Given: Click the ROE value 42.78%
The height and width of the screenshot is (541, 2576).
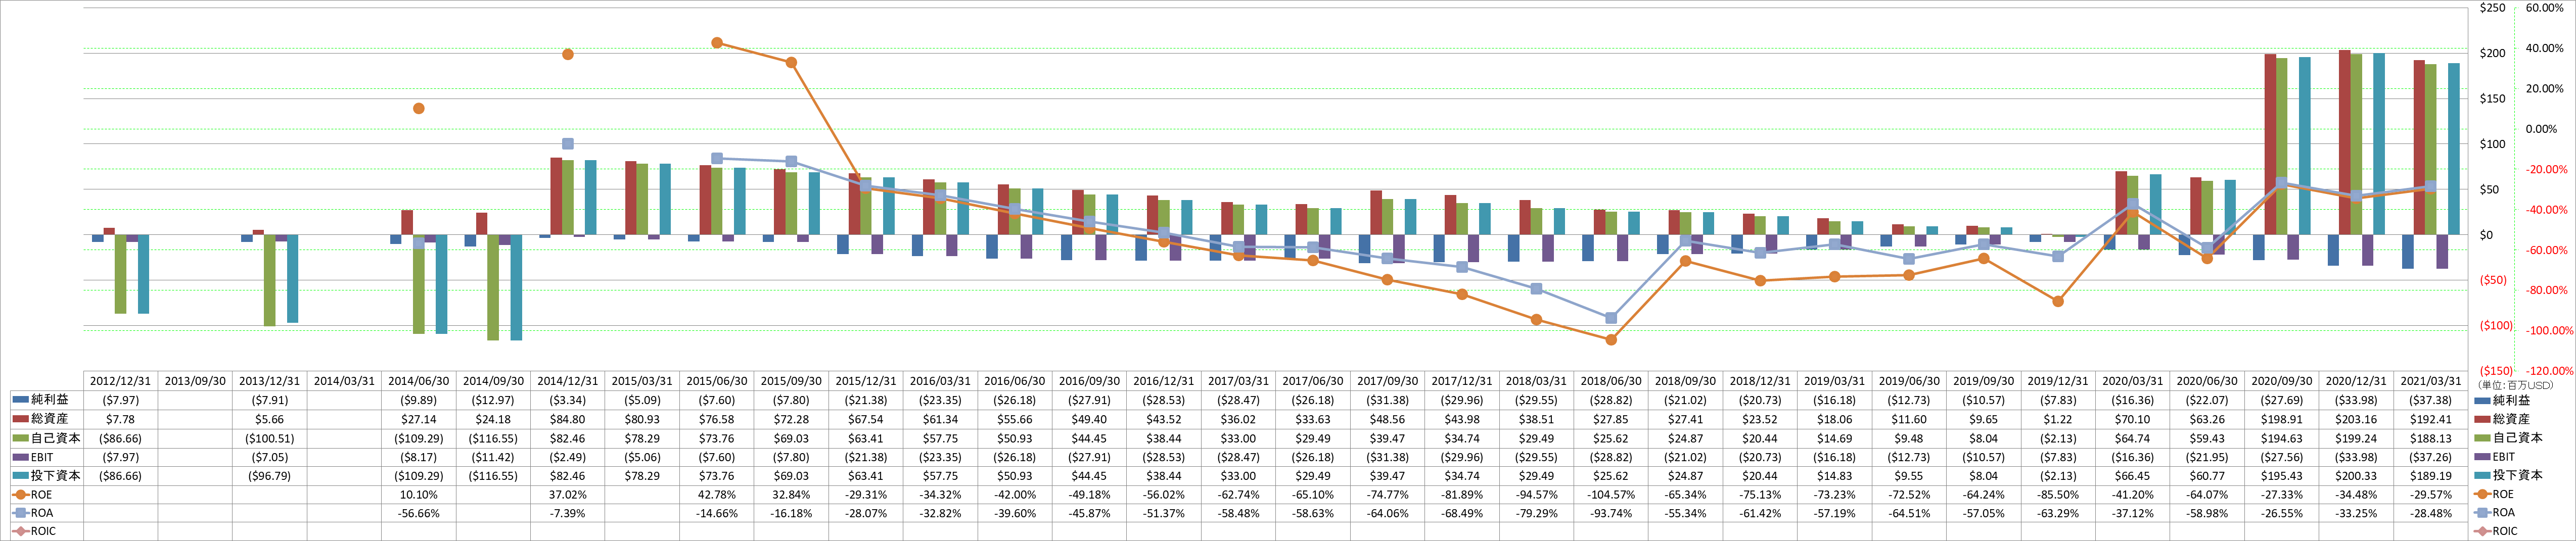Looking at the screenshot, I should pyautogui.click(x=716, y=494).
